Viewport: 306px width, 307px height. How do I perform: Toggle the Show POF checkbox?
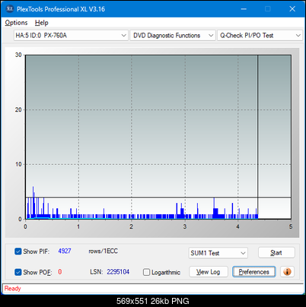pyautogui.click(x=18, y=272)
